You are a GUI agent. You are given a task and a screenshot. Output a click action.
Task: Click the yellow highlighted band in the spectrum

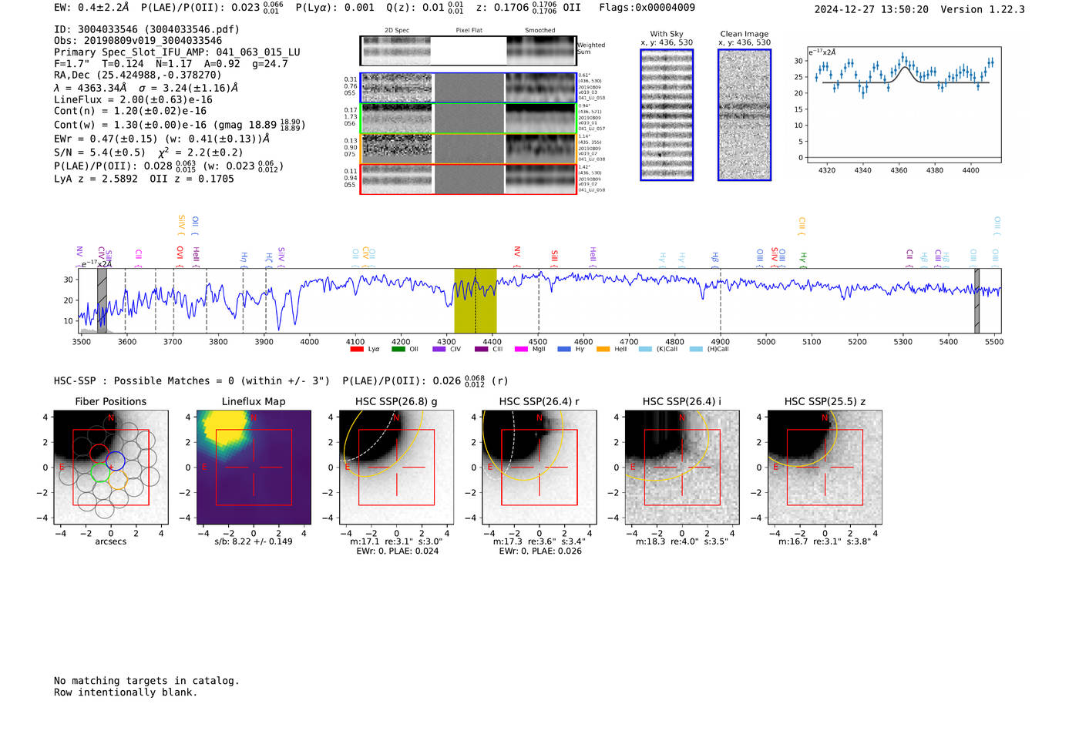tap(476, 300)
